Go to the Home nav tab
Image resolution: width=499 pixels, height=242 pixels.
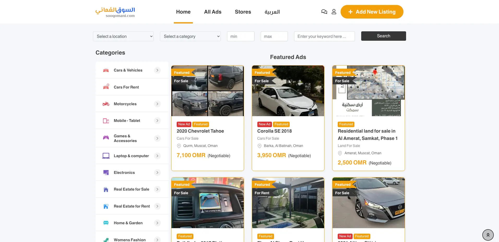point(183,12)
